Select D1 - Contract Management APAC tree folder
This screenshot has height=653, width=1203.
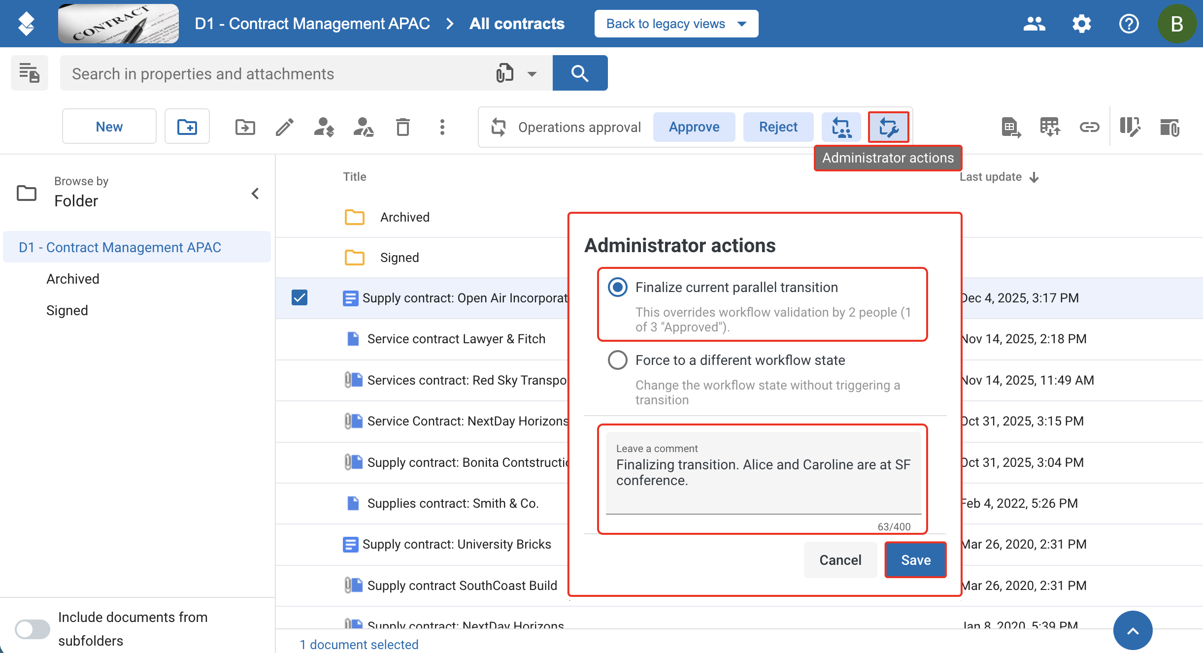click(137, 247)
